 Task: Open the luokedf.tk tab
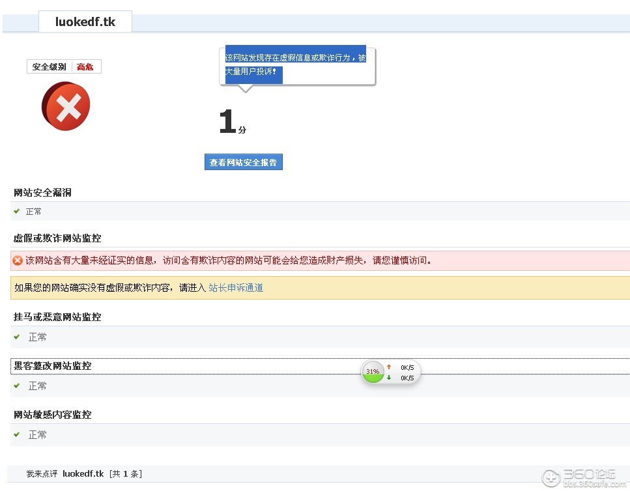(x=85, y=21)
